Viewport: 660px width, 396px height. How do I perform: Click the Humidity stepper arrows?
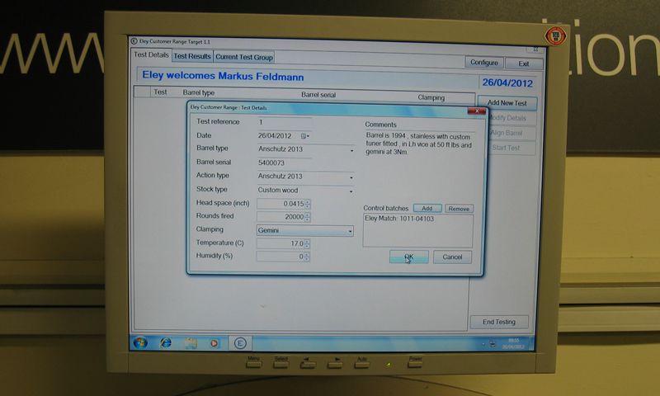coord(306,257)
